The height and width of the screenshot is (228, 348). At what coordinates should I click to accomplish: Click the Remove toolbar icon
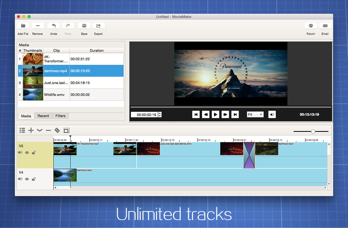coord(38,26)
